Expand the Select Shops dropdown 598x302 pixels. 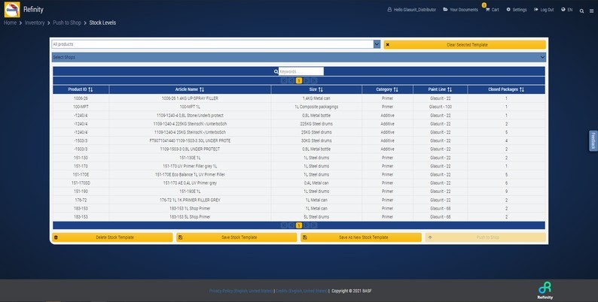(x=298, y=57)
